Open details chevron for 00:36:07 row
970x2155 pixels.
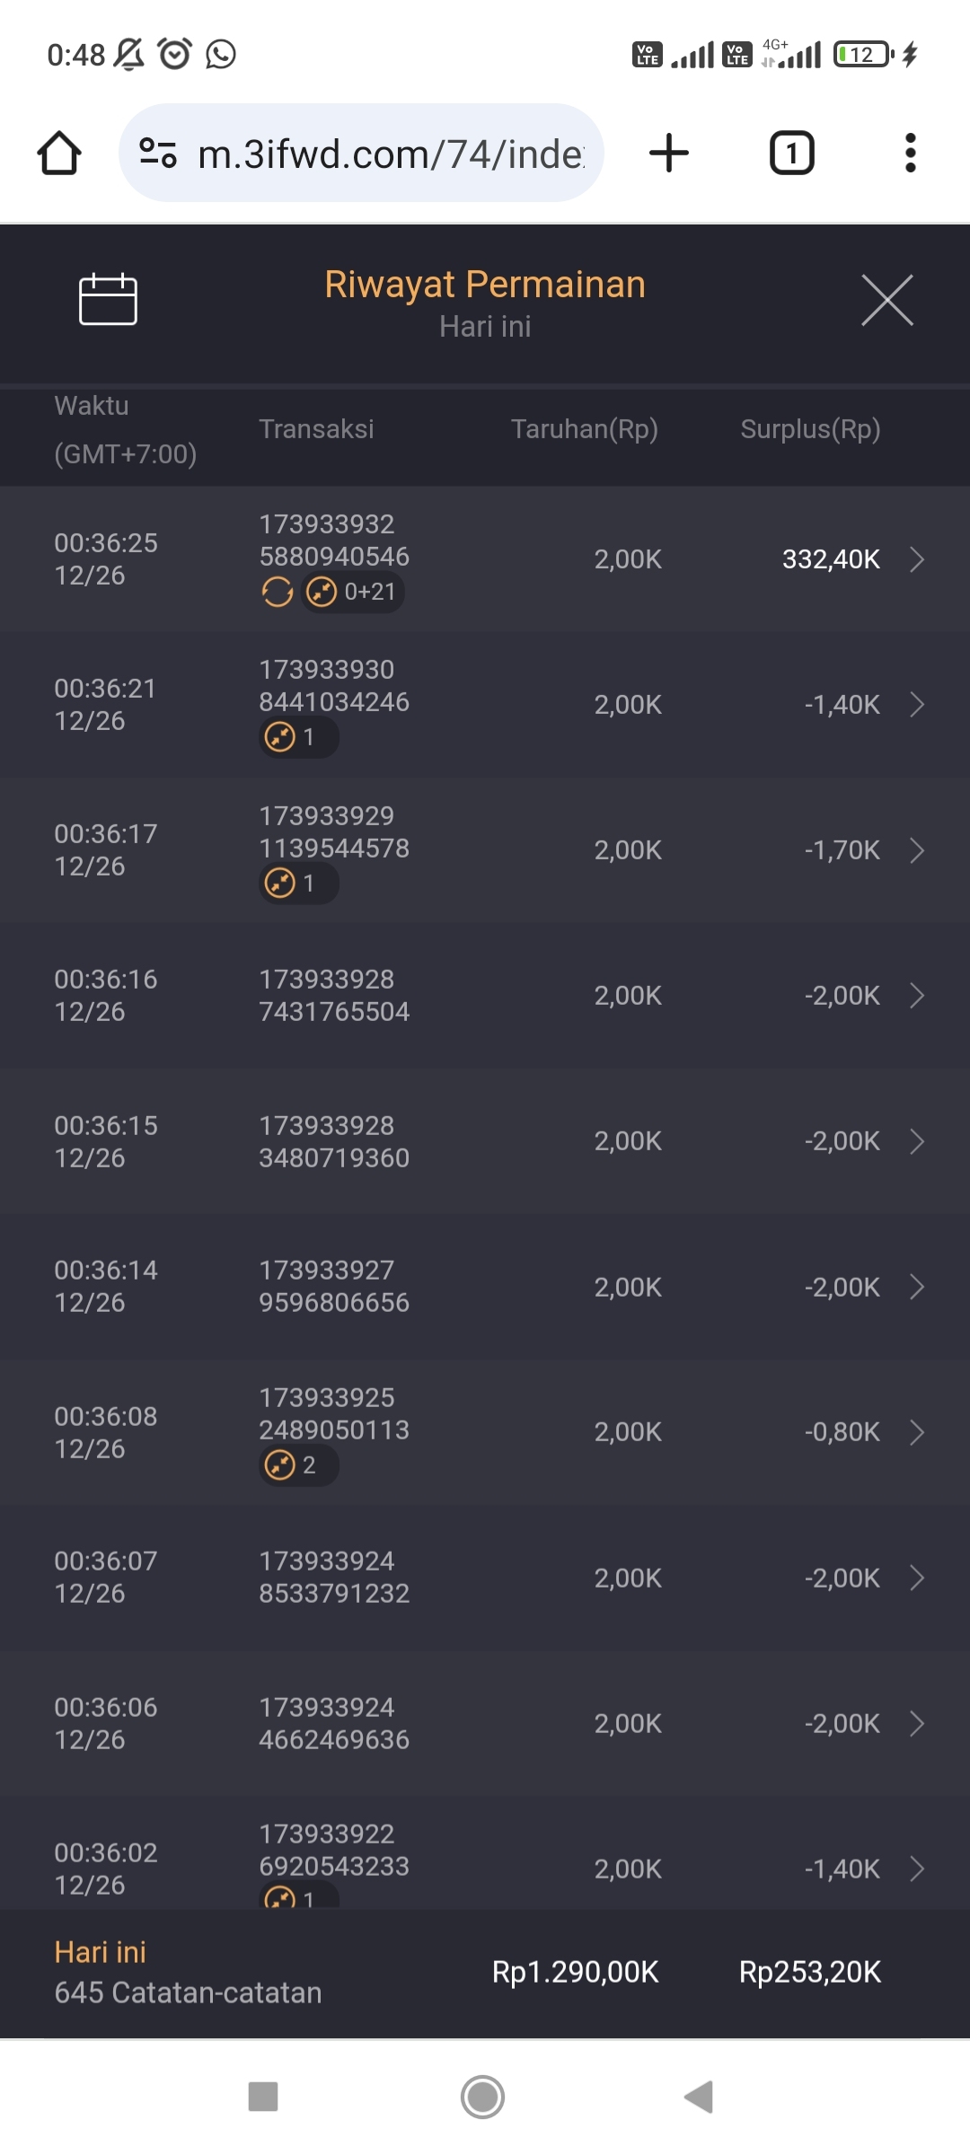917,1578
